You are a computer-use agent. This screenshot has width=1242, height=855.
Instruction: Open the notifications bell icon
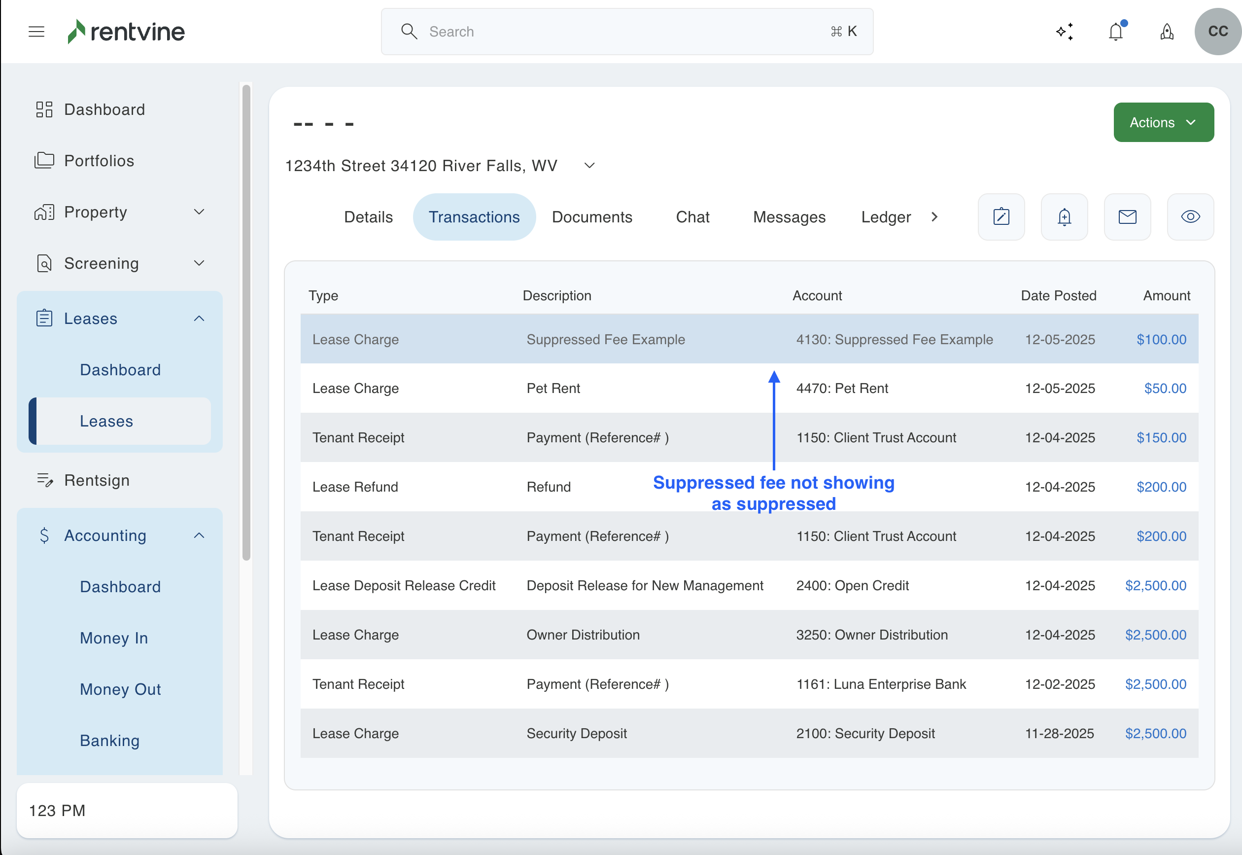[x=1116, y=32]
